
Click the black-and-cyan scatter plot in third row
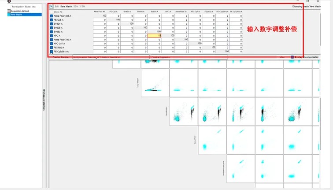click(x=183, y=111)
